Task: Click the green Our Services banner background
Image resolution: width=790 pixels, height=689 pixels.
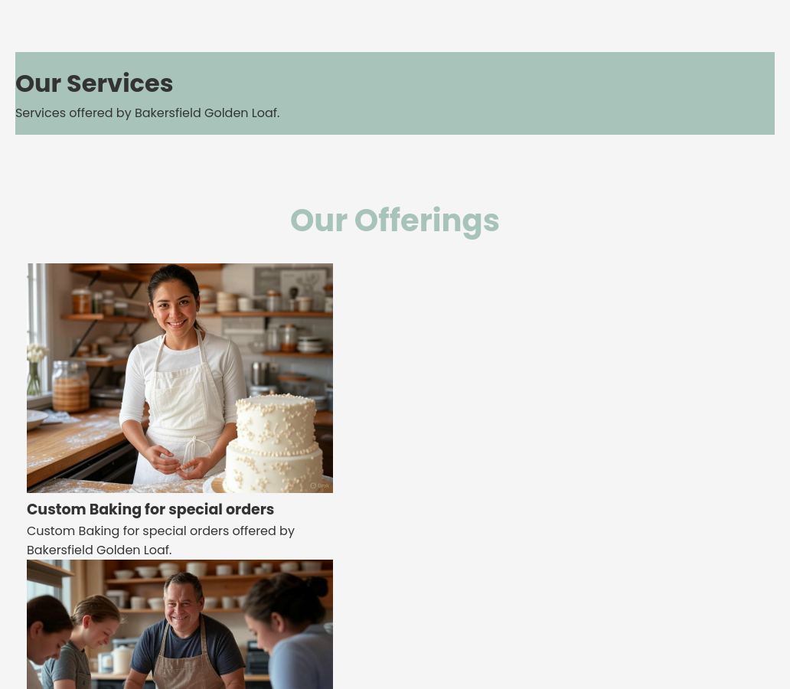Action: tap(394, 93)
